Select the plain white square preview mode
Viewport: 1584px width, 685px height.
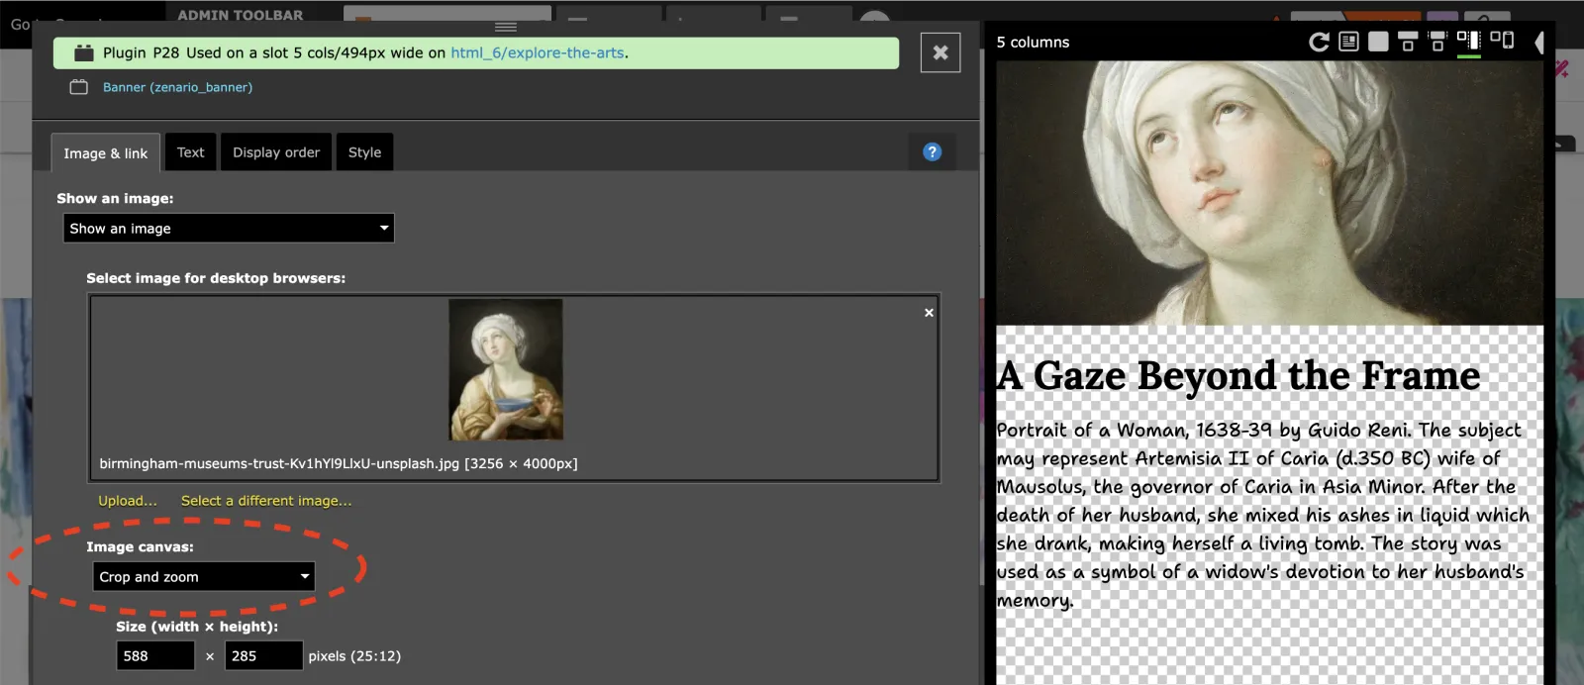1378,42
